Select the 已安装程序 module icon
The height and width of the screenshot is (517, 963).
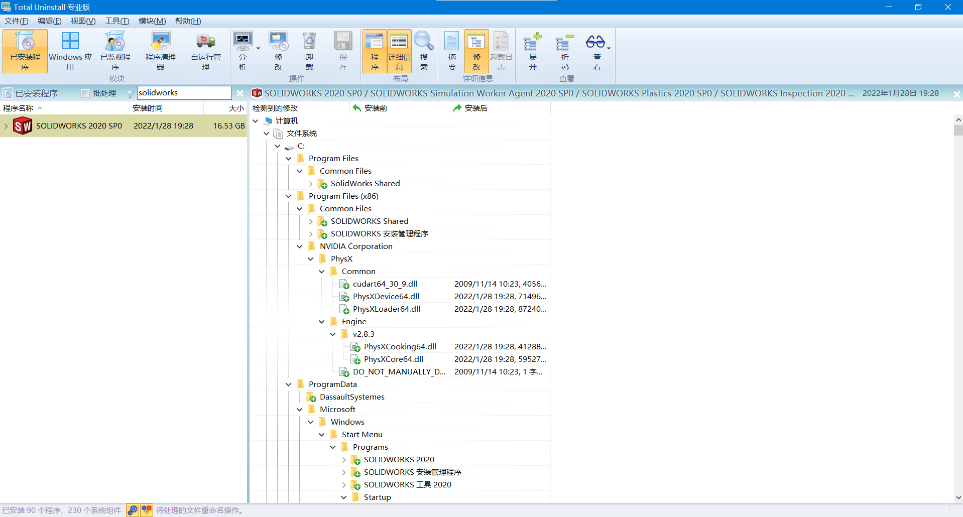(25, 51)
